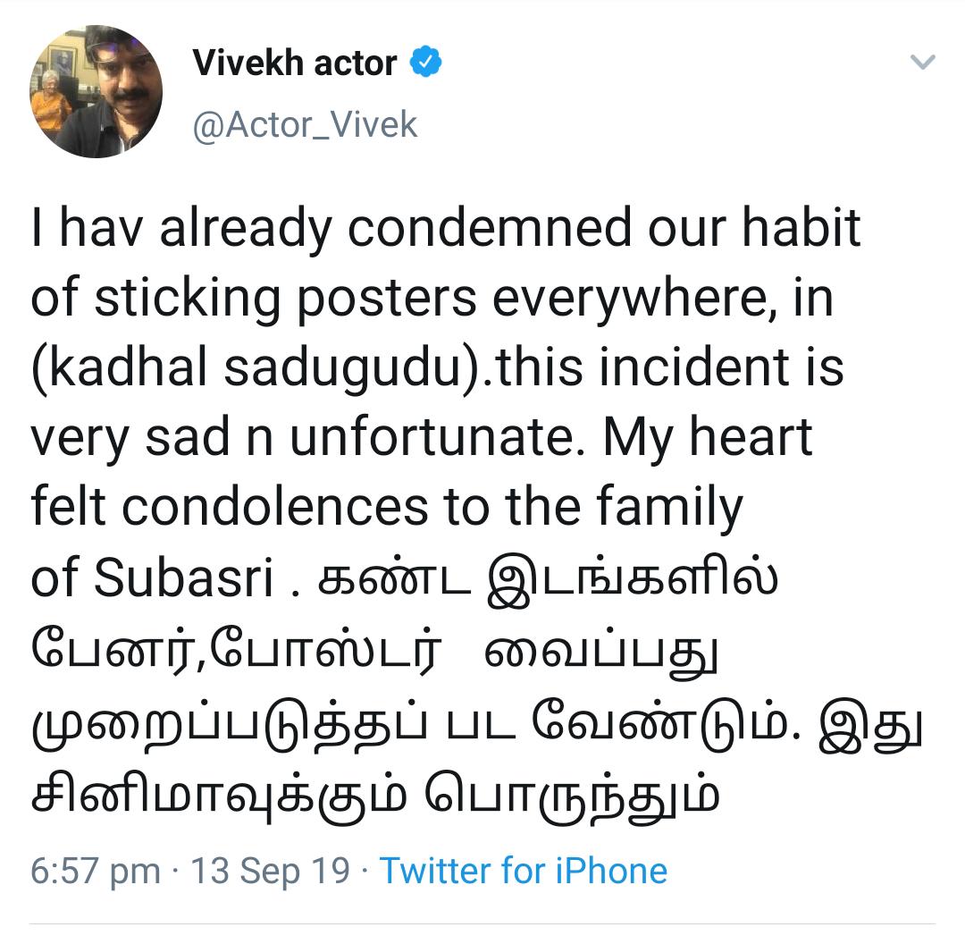Open the tweet options chevron menu
The image size is (965, 944).
click(x=921, y=63)
